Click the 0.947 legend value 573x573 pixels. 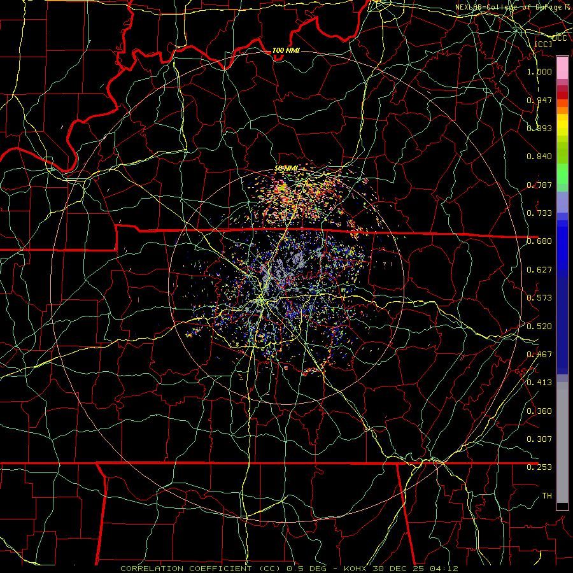539,100
